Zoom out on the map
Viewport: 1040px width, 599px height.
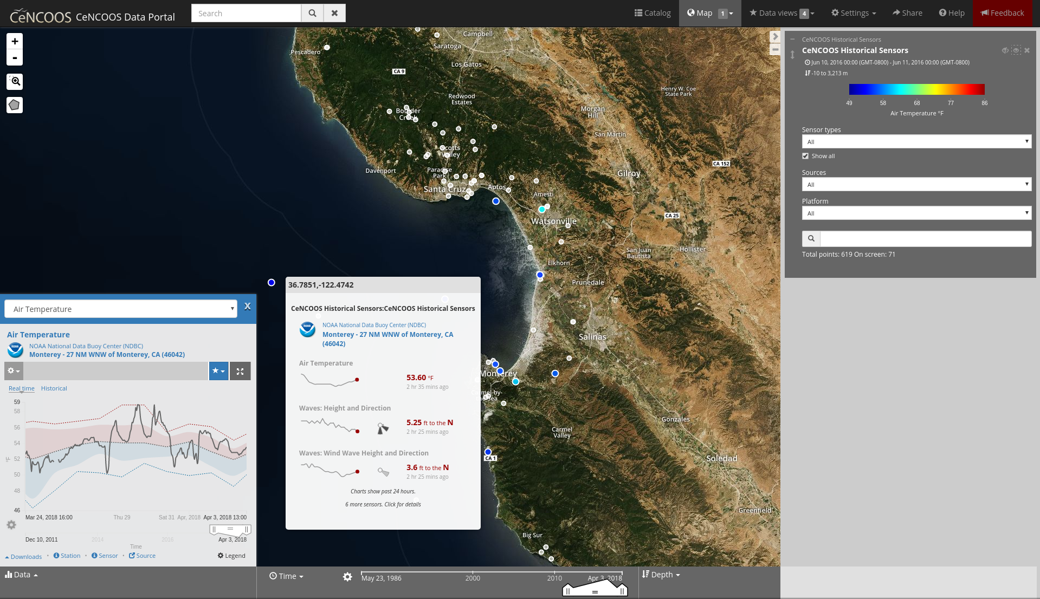pos(15,58)
